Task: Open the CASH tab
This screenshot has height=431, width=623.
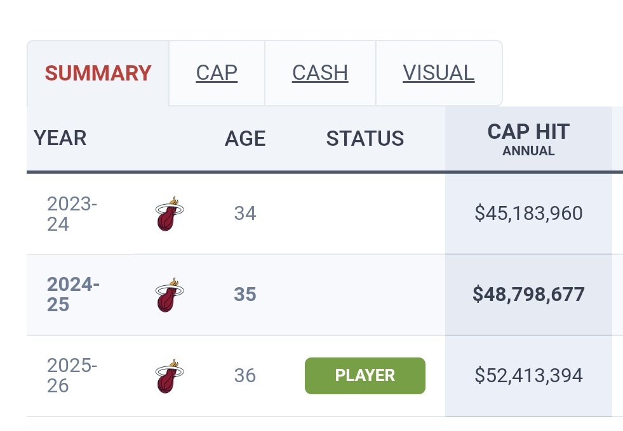Action: click(x=320, y=73)
